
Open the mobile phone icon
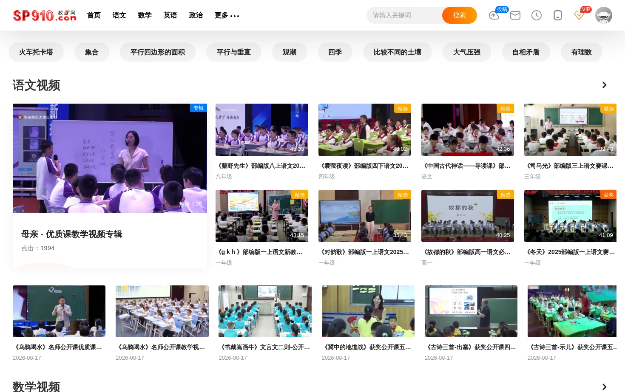tap(558, 15)
